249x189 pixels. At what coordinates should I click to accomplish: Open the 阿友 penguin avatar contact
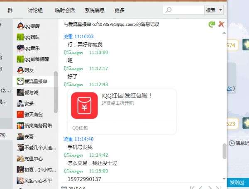(20, 70)
